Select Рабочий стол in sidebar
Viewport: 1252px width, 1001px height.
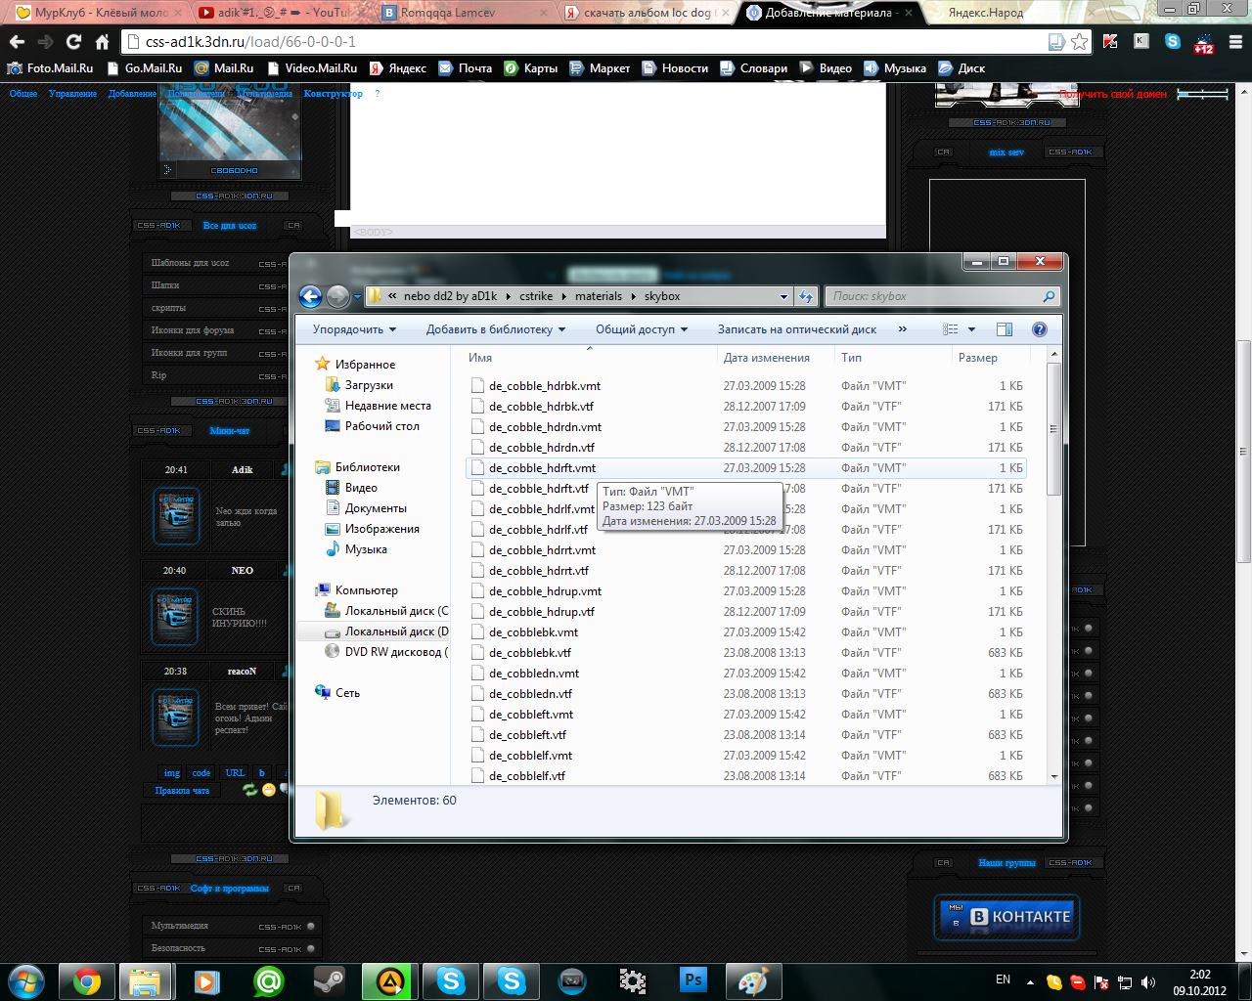(381, 426)
